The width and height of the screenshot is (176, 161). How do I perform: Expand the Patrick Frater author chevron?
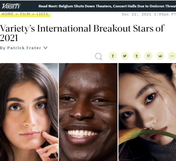[x=45, y=48]
